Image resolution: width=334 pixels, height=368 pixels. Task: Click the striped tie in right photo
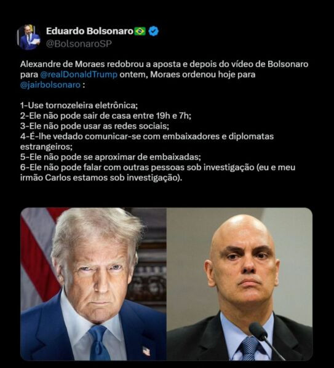pos(249,348)
